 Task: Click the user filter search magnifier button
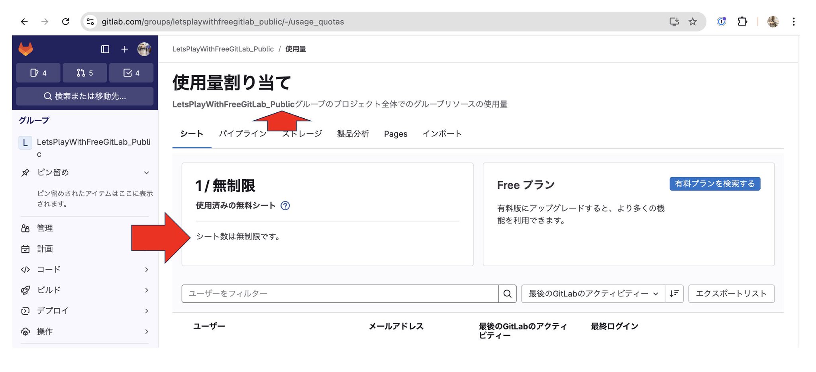coord(507,294)
